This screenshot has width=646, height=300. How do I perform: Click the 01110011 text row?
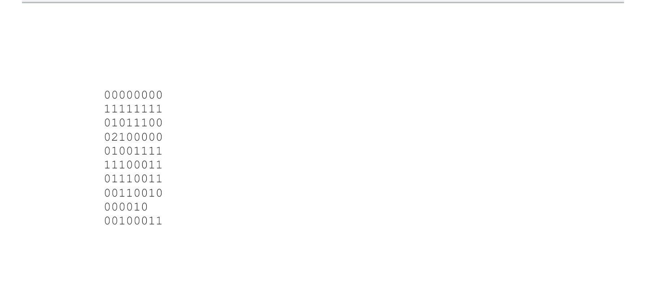coord(133,179)
